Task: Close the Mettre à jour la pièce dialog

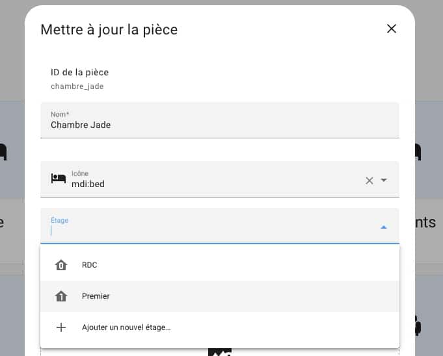Action: coord(392,29)
